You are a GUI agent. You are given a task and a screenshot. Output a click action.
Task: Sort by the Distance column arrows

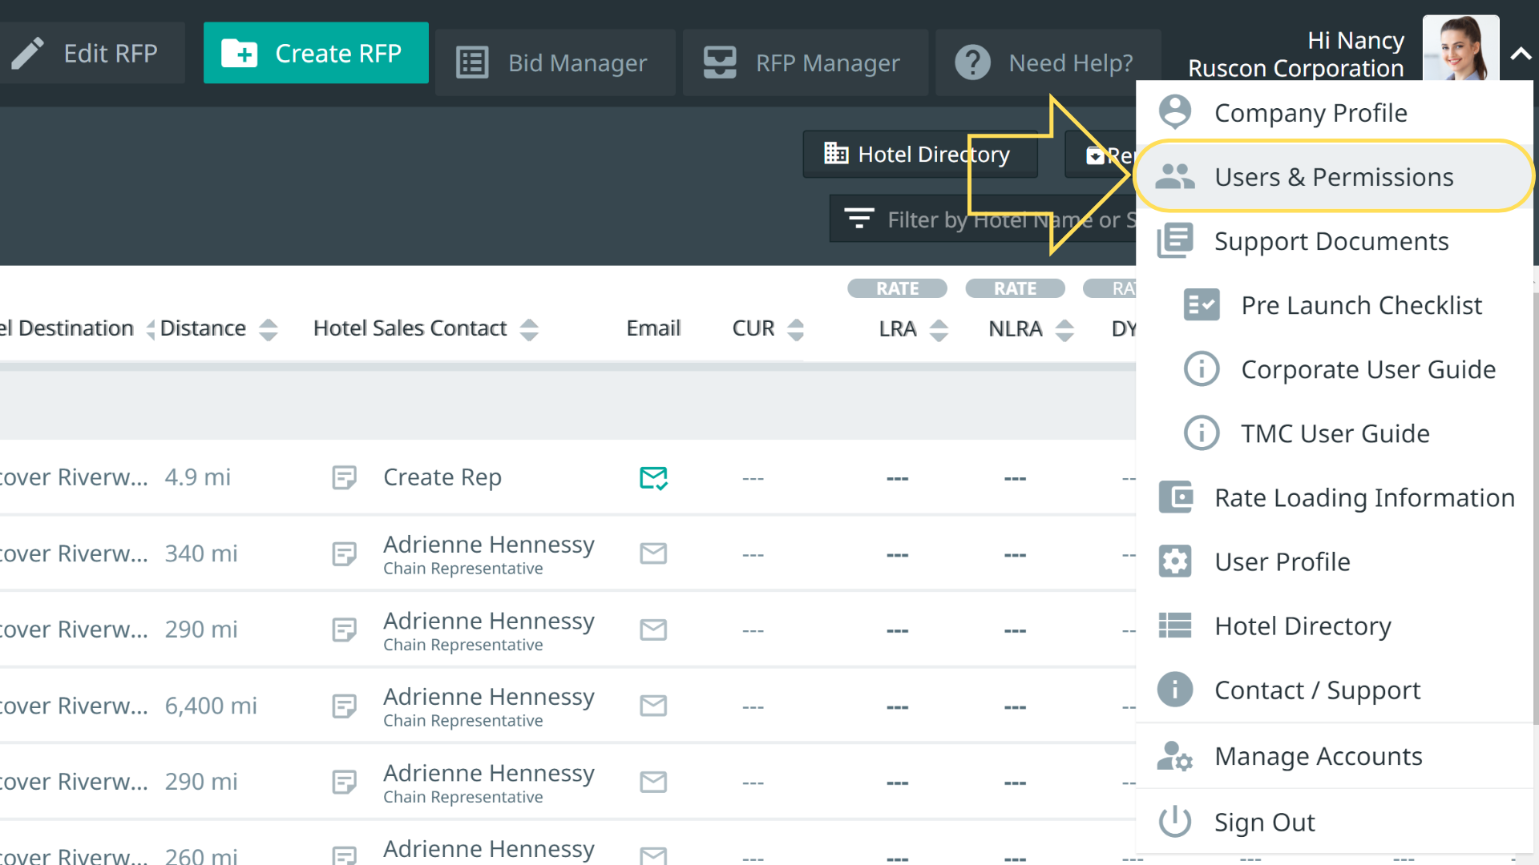point(269,329)
